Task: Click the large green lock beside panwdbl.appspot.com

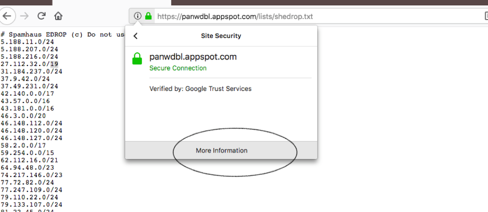Action: [137, 59]
